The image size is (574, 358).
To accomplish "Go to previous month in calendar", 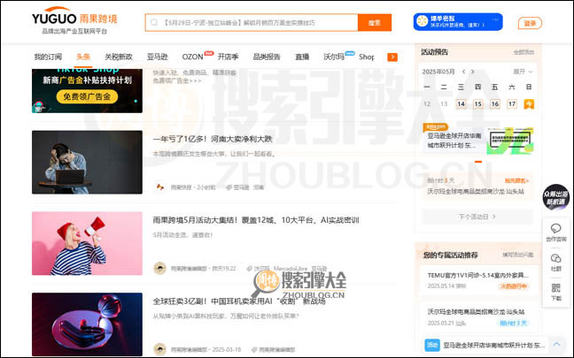I will 463,72.
